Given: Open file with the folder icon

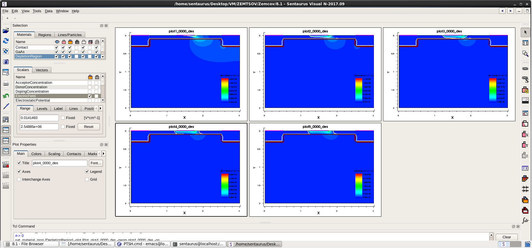Looking at the screenshot, I should point(6,31).
